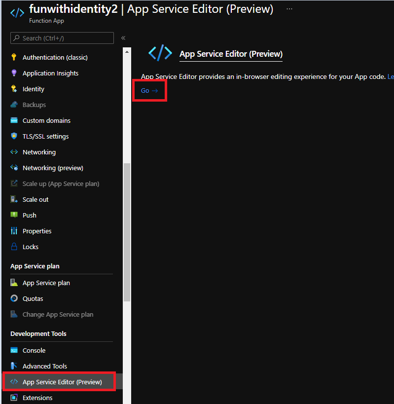
Task: Click the Push label
Action: pyautogui.click(x=30, y=215)
